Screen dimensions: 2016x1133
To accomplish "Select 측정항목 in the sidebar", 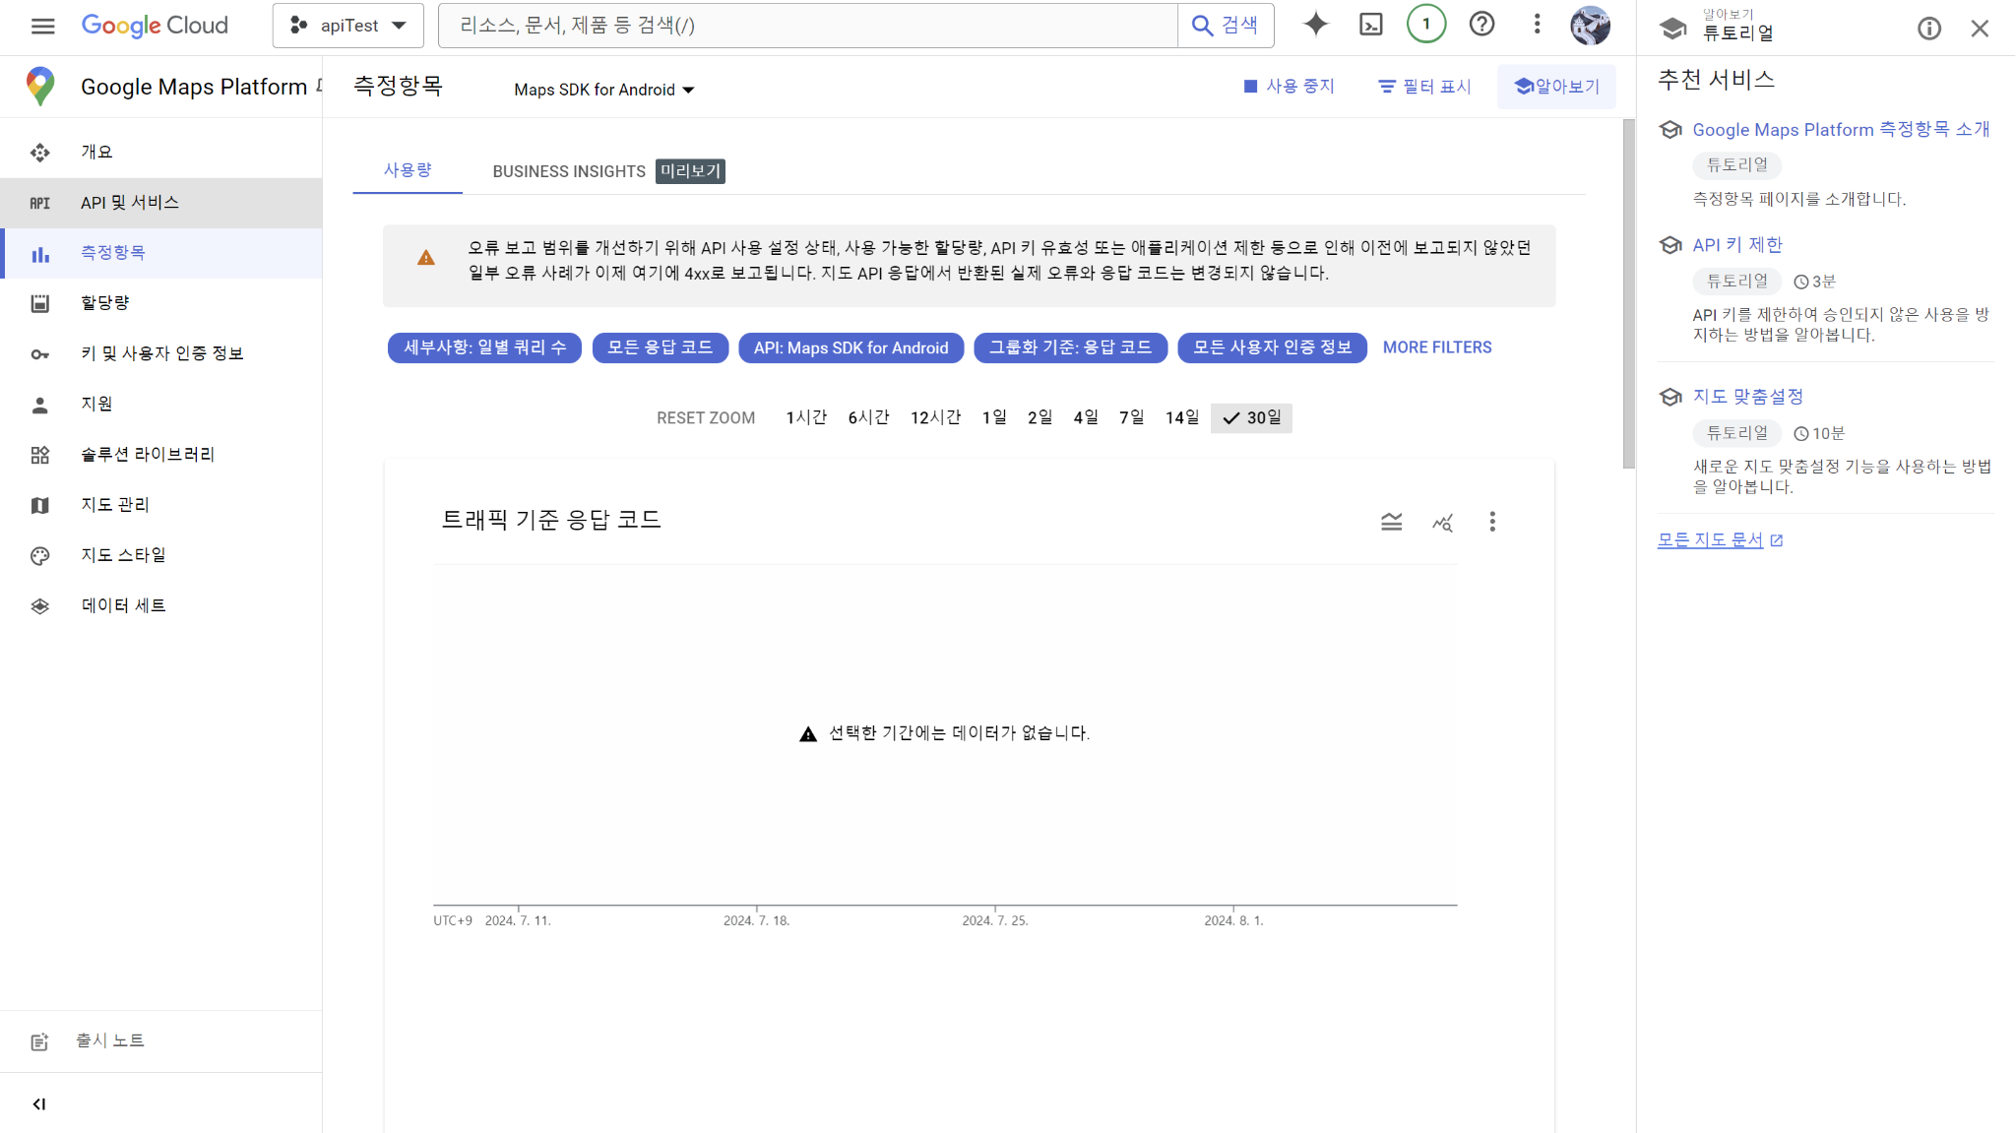I will tap(160, 253).
